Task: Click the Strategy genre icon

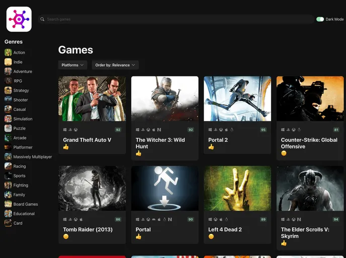Action: click(x=8, y=90)
